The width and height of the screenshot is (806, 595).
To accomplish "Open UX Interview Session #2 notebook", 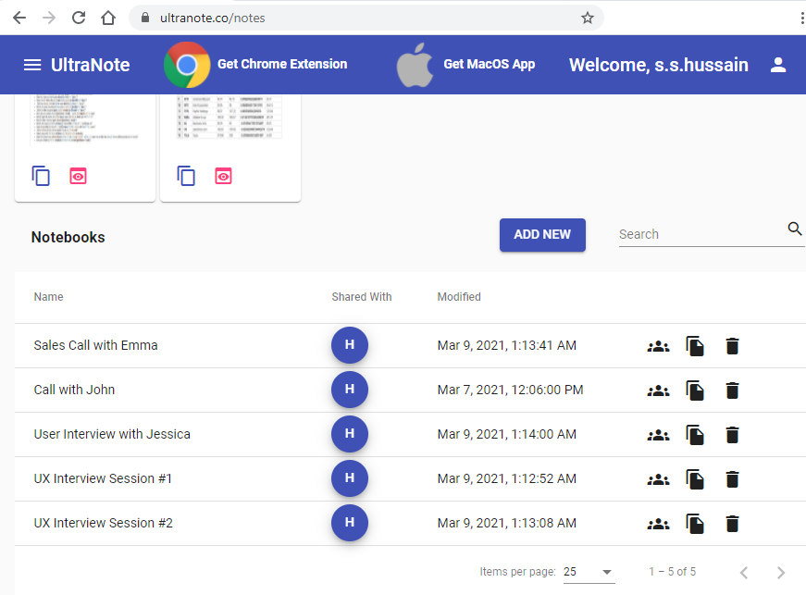I will tap(104, 523).
